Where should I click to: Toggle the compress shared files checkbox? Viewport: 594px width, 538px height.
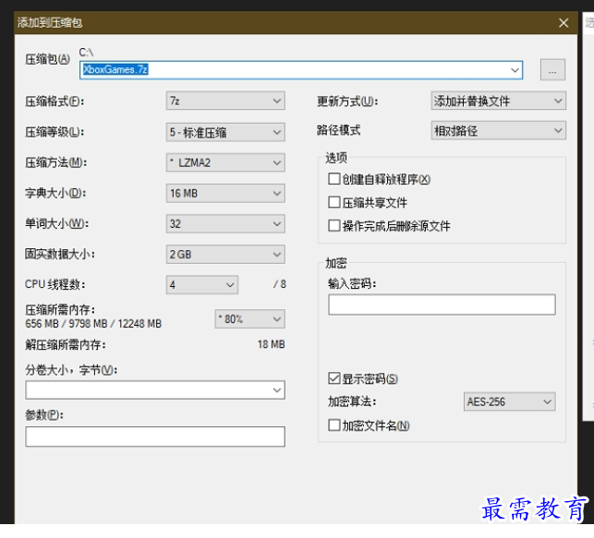[334, 202]
